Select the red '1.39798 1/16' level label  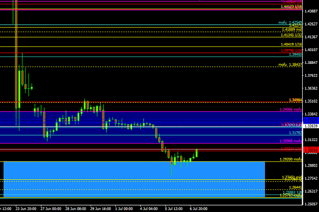[x=291, y=51]
